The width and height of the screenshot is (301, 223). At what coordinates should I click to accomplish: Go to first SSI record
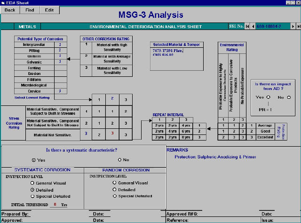coord(247,27)
